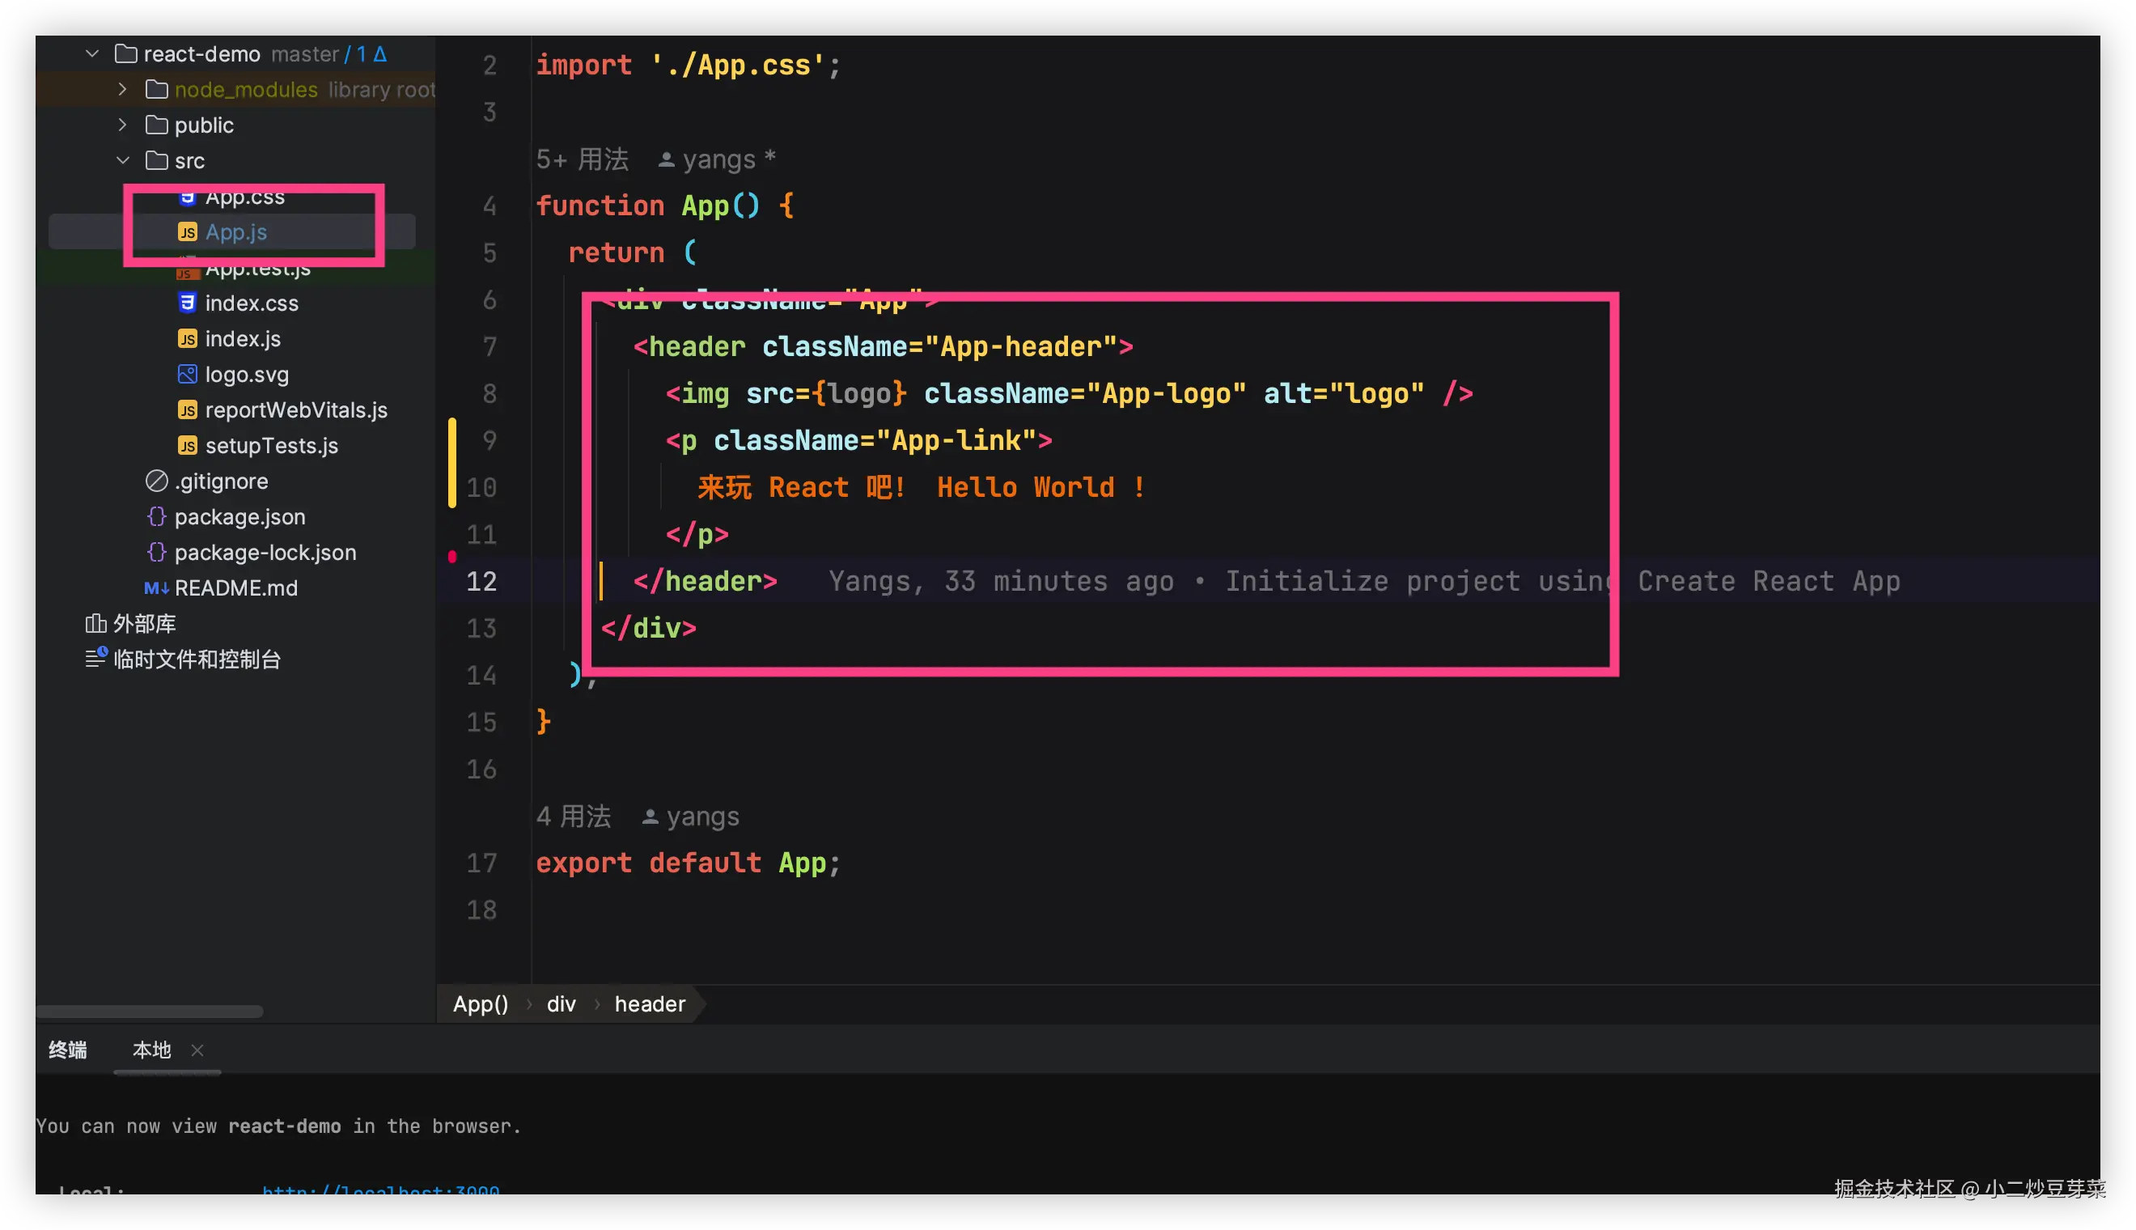This screenshot has height=1230, width=2136.
Task: Click the 临时文件和控制台 scratches icon
Action: [x=95, y=658]
